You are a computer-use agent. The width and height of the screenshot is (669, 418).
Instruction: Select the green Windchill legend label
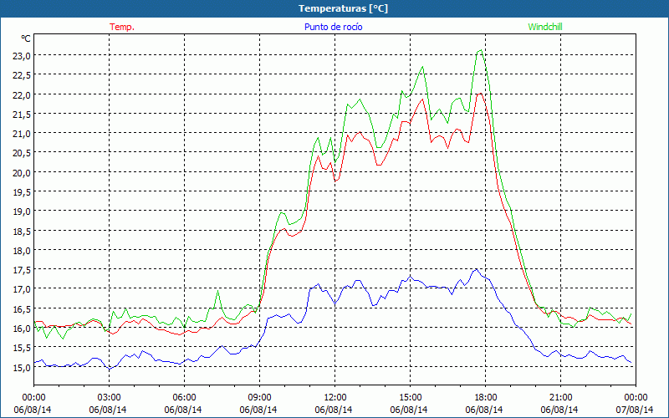point(545,27)
